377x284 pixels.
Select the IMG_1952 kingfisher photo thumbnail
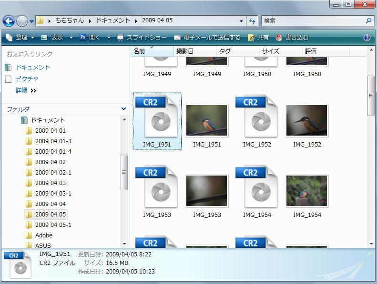(306, 120)
